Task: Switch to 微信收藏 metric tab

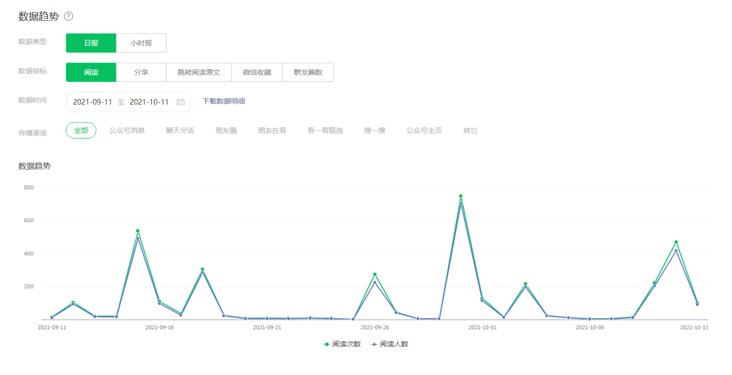Action: click(x=257, y=72)
